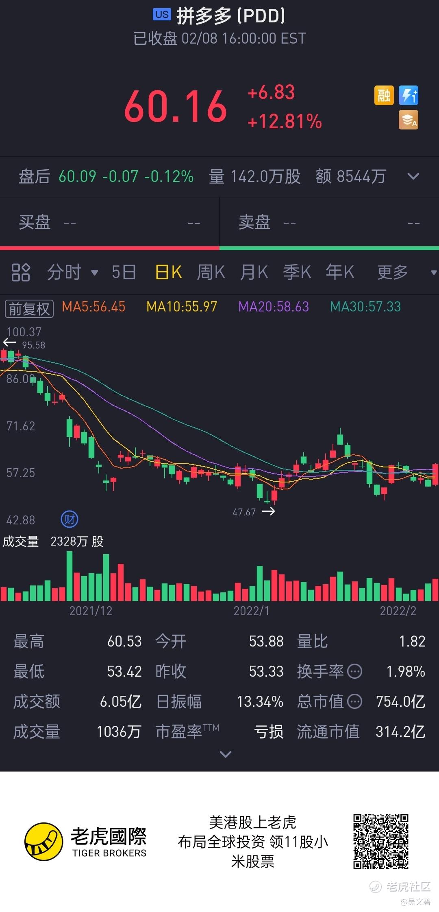Tap the 最高 60.53 value
The width and height of the screenshot is (439, 912).
pyautogui.click(x=124, y=642)
